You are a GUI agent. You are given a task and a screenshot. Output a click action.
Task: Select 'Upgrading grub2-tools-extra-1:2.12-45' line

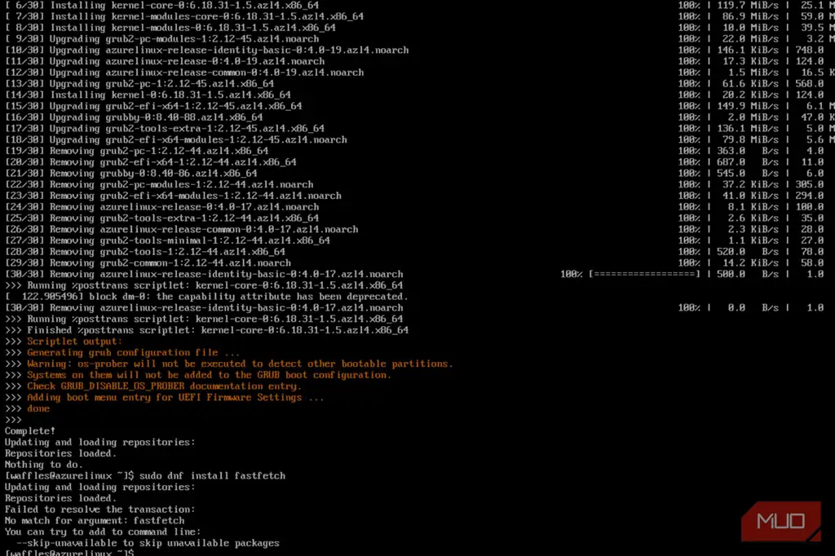165,128
